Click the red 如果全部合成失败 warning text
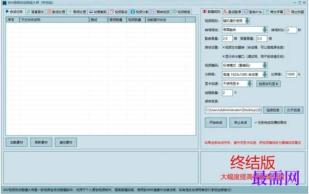Image resolution: width=309 pixels, height=194 pixels. [253, 142]
